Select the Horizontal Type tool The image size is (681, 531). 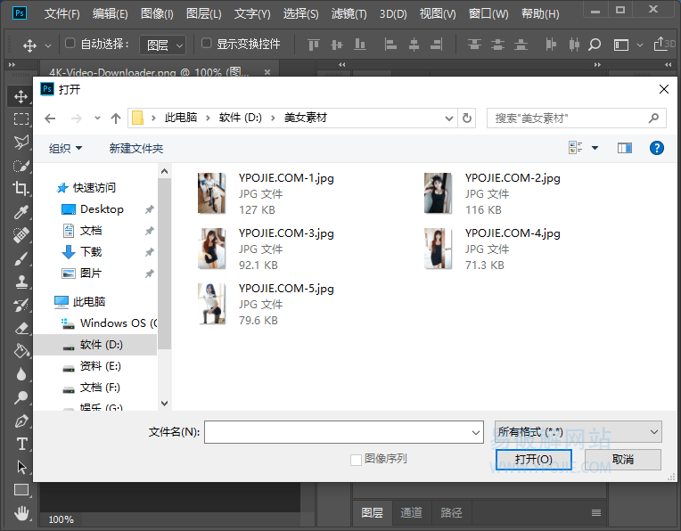point(21,444)
